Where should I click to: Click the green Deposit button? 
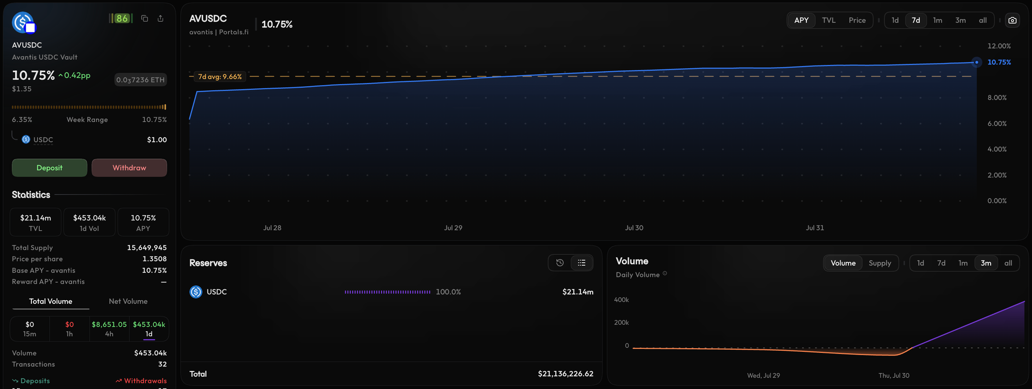tap(50, 168)
